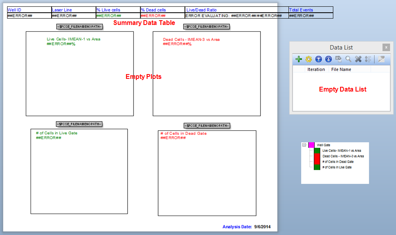Click the blue down arrow icon

329,59
